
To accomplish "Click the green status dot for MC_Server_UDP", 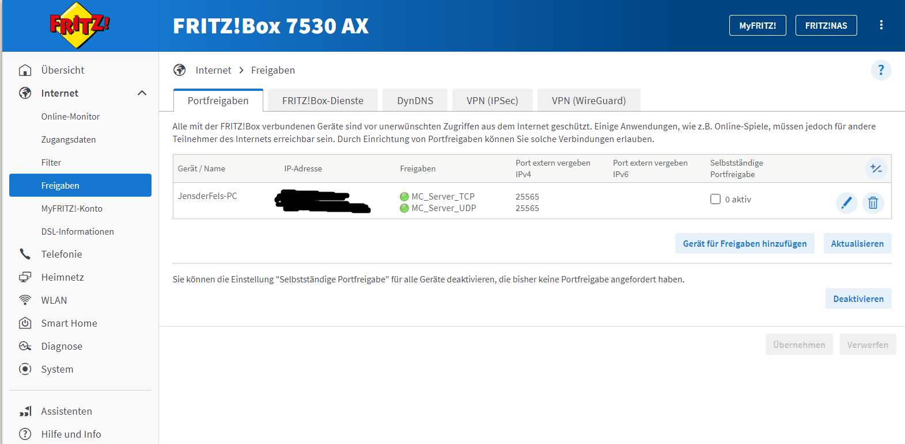I will [404, 208].
